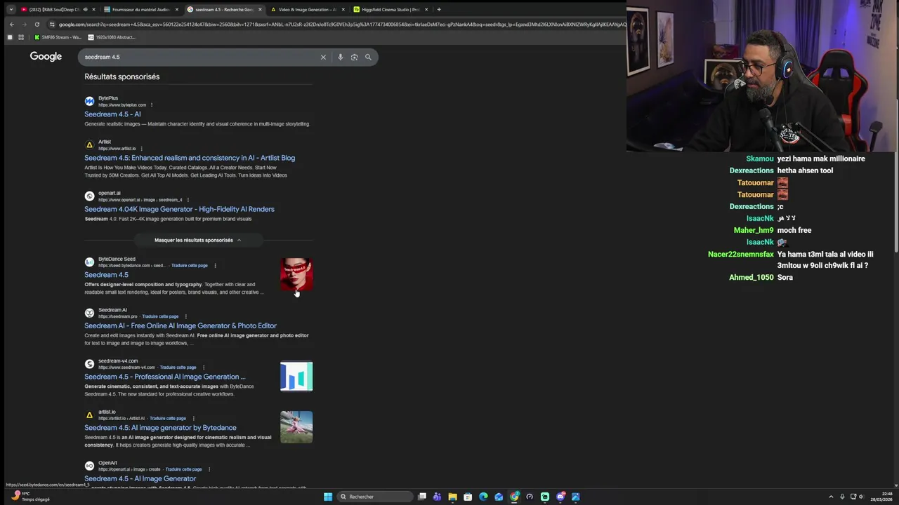The height and width of the screenshot is (505, 899).
Task: Open more options for BytePlus ad
Action: pos(152,105)
